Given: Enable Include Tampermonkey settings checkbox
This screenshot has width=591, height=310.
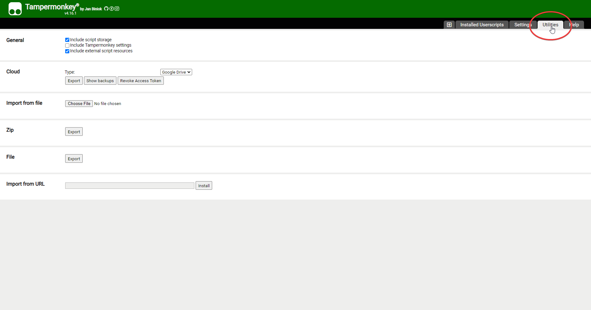Looking at the screenshot, I should pyautogui.click(x=67, y=45).
